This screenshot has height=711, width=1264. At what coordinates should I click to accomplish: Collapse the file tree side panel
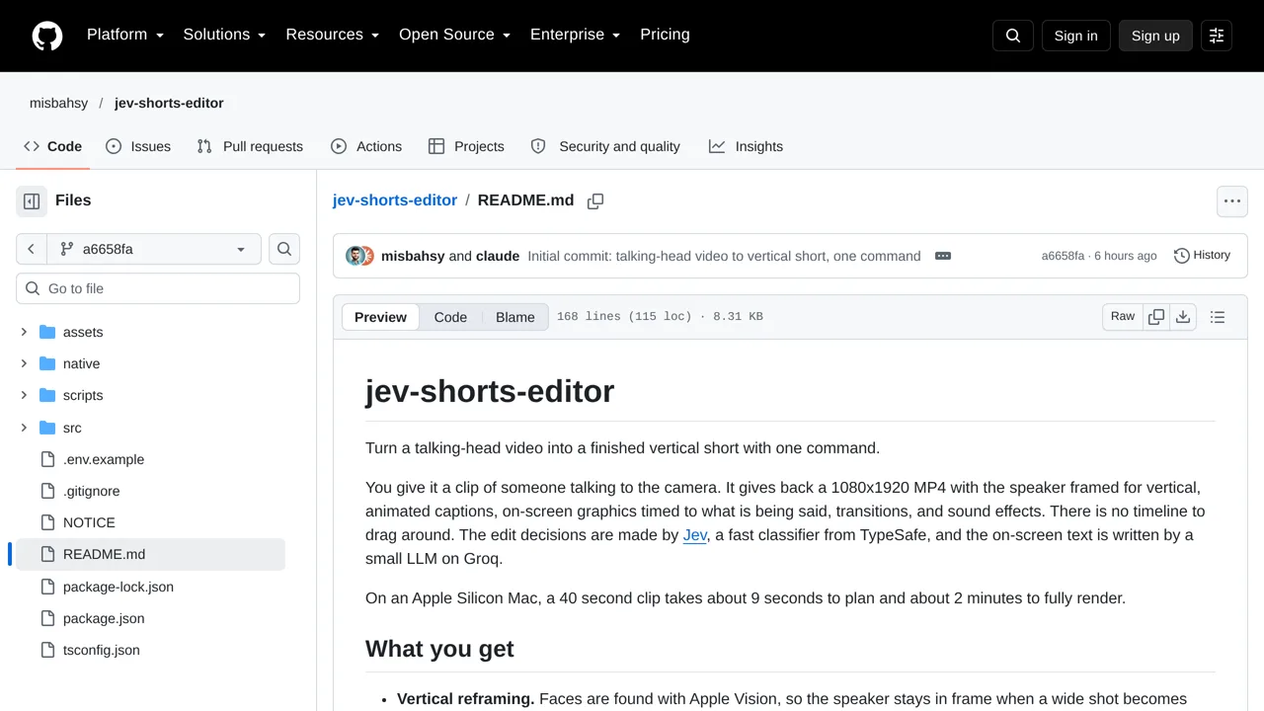[32, 201]
